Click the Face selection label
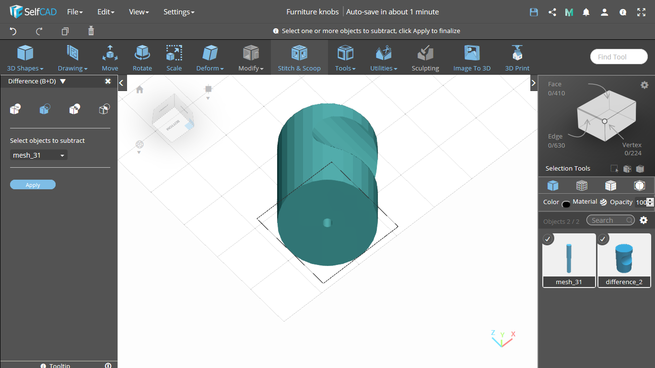The width and height of the screenshot is (655, 368). point(555,84)
